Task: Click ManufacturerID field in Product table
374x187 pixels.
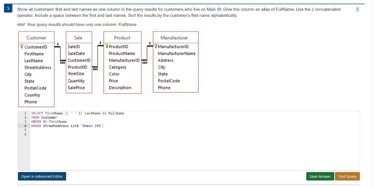Action: (x=124, y=60)
